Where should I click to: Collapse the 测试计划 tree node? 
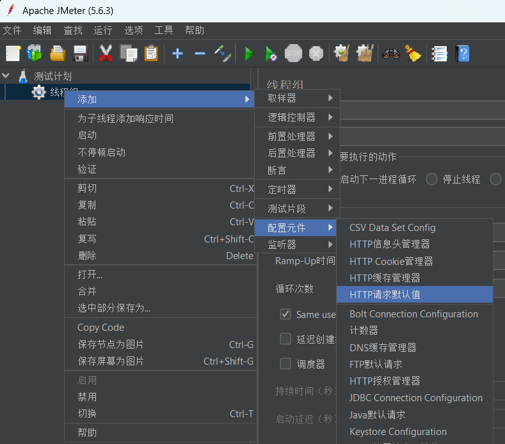tap(6, 76)
